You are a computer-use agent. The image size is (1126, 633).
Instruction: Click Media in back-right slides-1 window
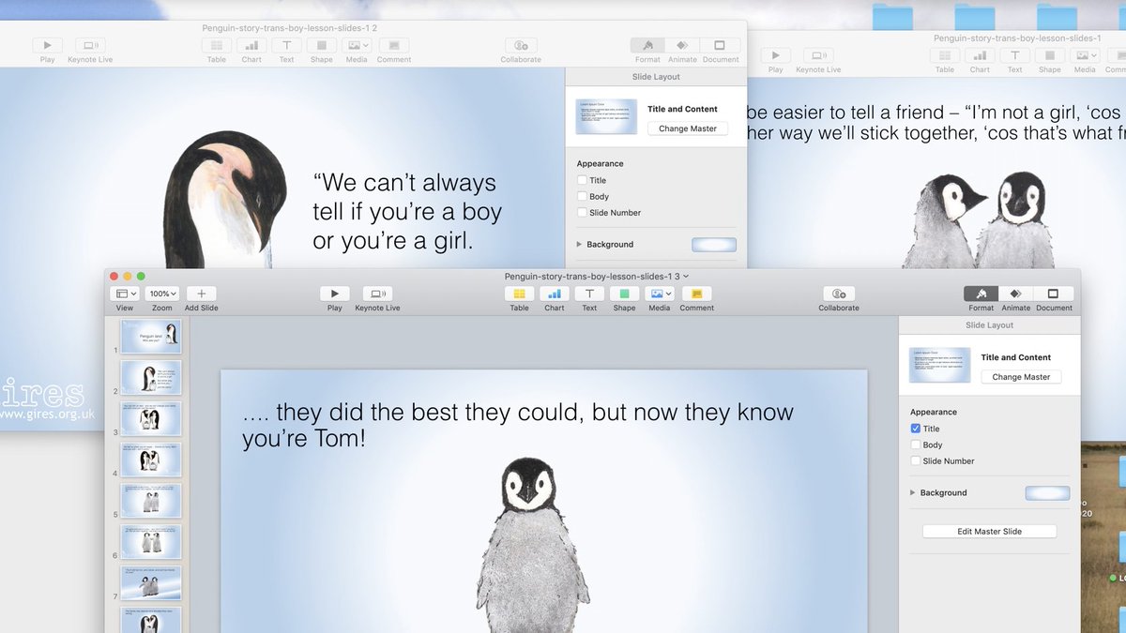pyautogui.click(x=1085, y=55)
